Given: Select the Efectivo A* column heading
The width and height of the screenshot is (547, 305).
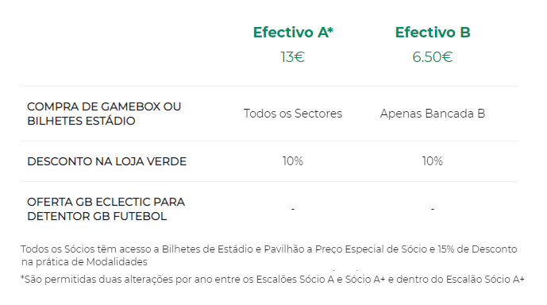Looking at the screenshot, I should 293,33.
